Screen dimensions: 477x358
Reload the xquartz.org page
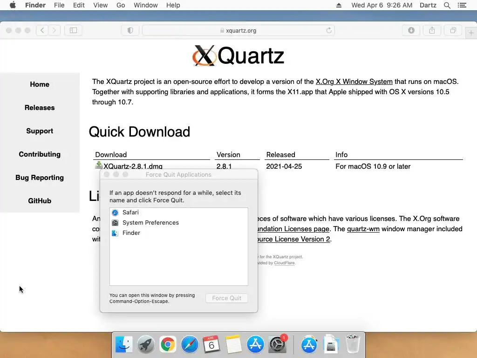click(x=329, y=30)
